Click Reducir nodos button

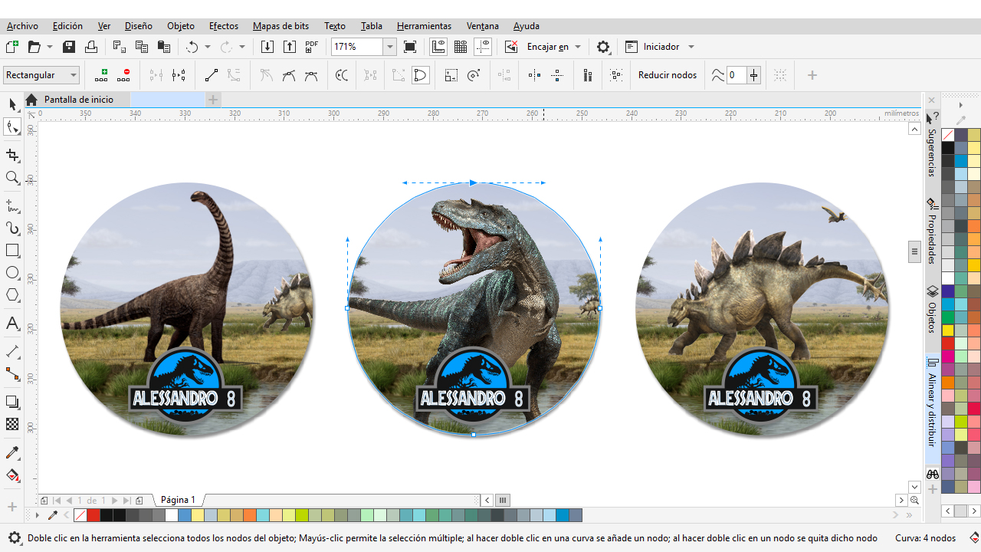[x=668, y=75]
